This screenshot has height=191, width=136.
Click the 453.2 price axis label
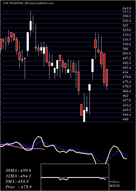pyautogui.click(x=127, y=105)
